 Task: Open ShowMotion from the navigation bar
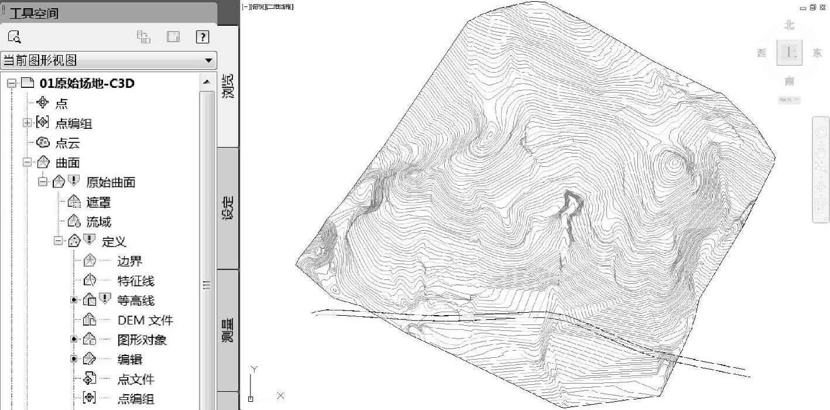pyautogui.click(x=820, y=207)
